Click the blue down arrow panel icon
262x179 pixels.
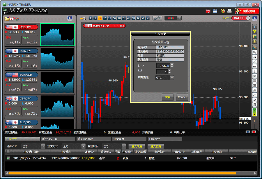248,132
